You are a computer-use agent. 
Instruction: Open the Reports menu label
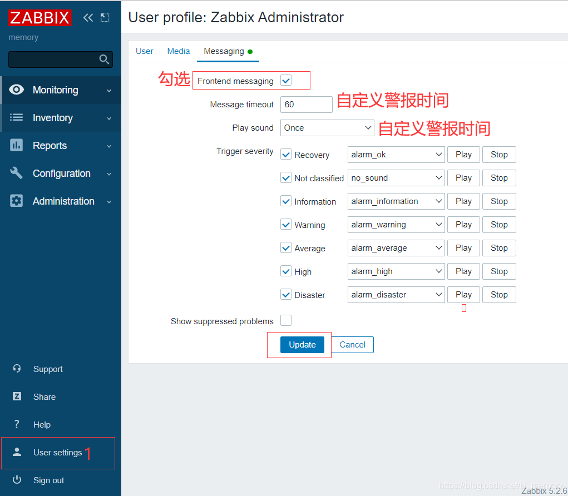(x=50, y=146)
